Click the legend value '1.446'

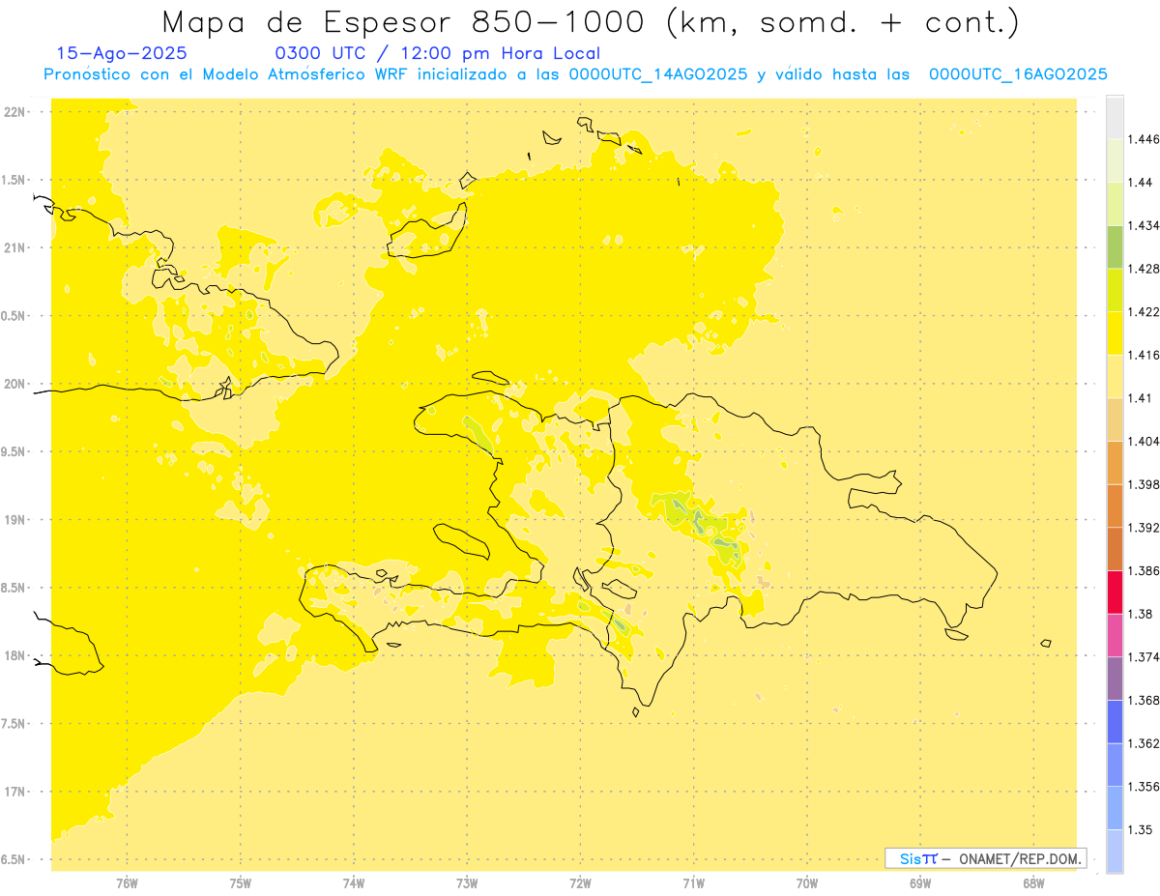[x=1143, y=139]
